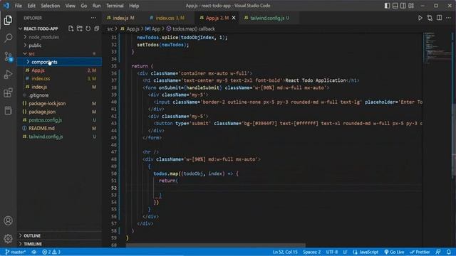The width and height of the screenshot is (456, 256).
Task: Split the editor to the right
Action: click(439, 18)
